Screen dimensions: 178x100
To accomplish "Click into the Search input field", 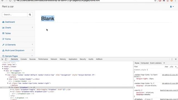I will tap(15, 15).
